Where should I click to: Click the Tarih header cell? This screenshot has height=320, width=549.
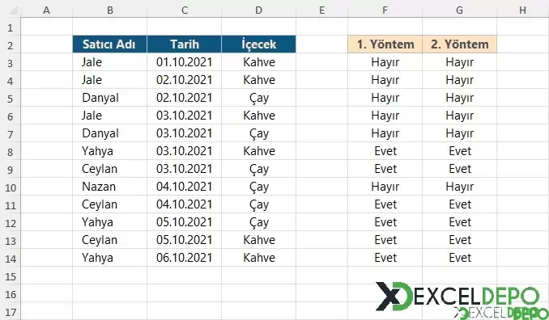click(184, 44)
